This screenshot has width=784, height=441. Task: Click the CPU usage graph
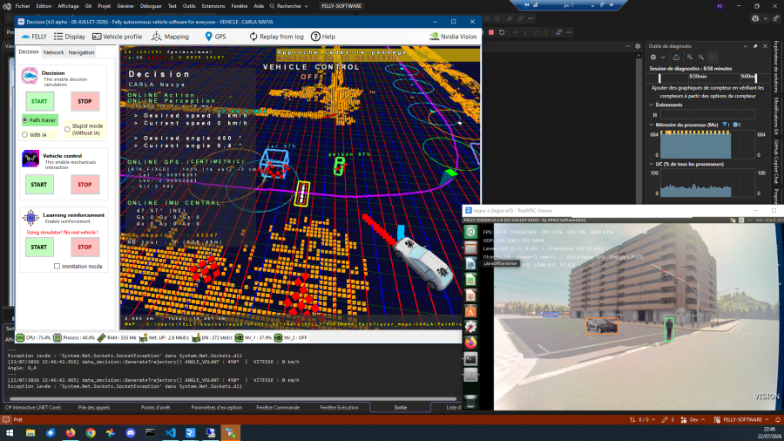pyautogui.click(x=707, y=183)
